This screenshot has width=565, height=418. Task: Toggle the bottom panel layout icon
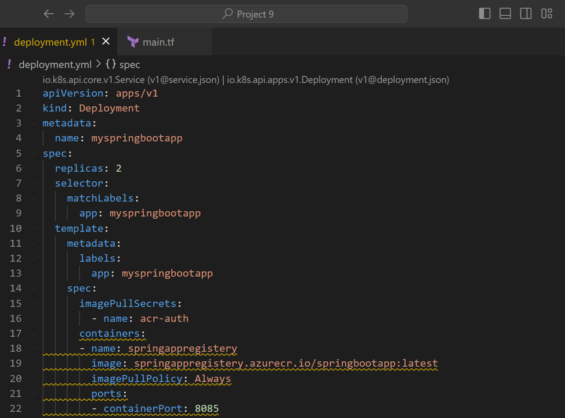tap(505, 14)
